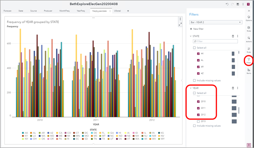Uncheck the AZ state checkbox
The width and height of the screenshot is (254, 148).
(198, 73)
